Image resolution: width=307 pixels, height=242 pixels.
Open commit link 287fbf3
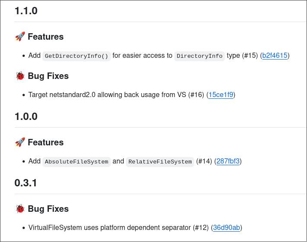coord(228,161)
